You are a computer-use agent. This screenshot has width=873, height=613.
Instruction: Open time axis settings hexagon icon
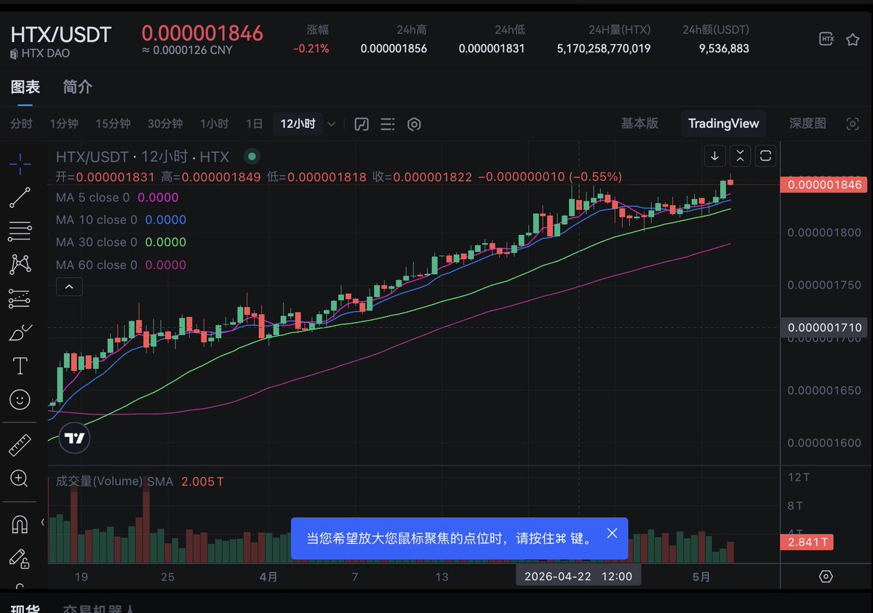click(826, 577)
